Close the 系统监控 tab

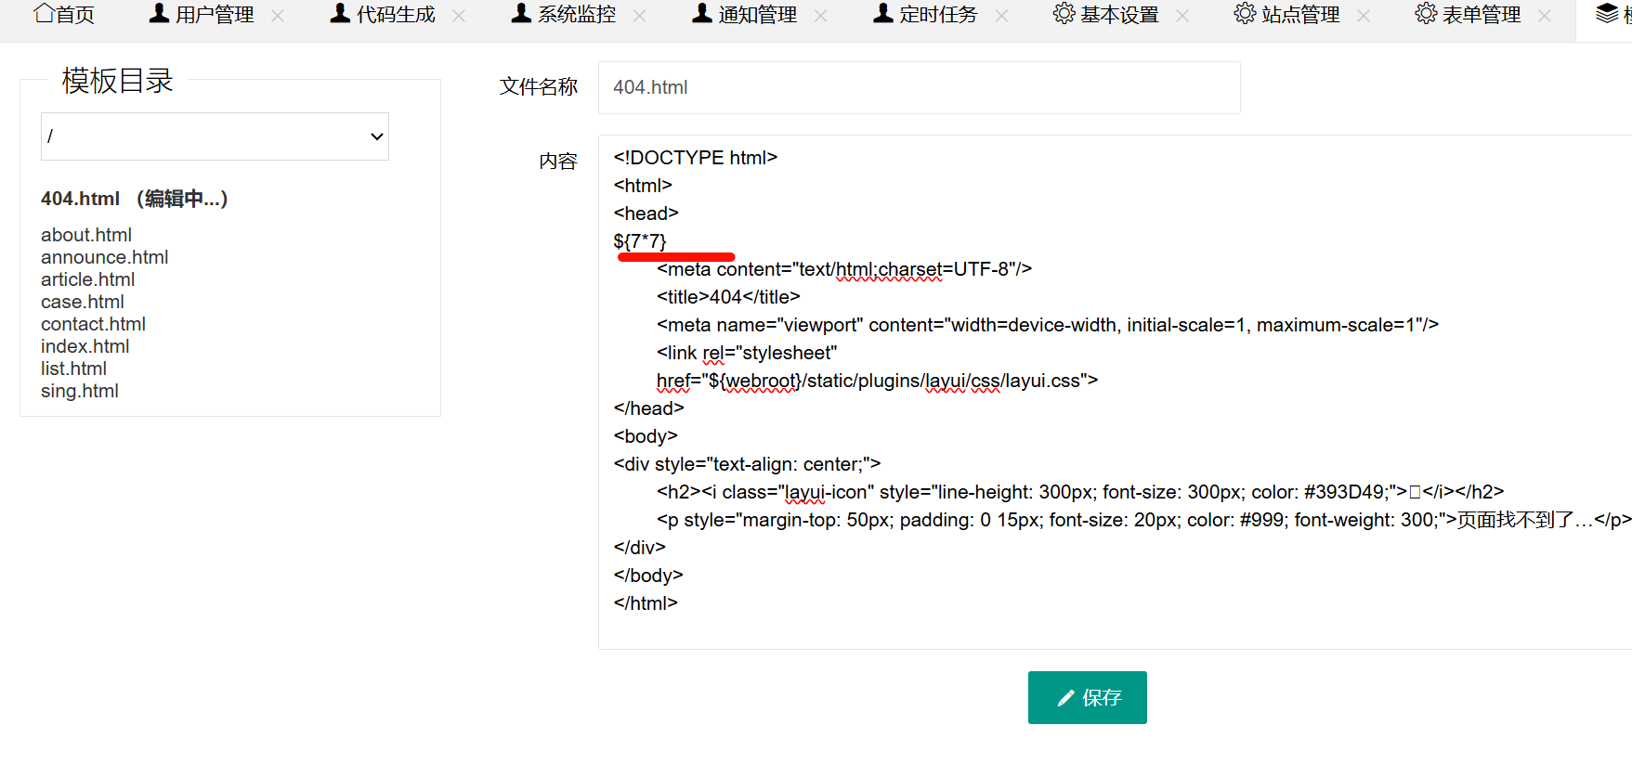click(x=640, y=16)
